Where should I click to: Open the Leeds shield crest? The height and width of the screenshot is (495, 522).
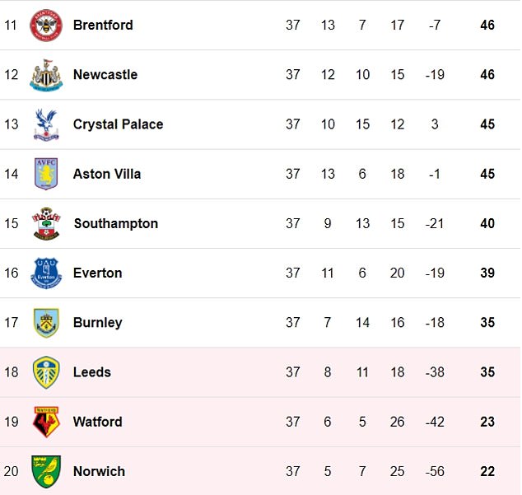tap(46, 372)
